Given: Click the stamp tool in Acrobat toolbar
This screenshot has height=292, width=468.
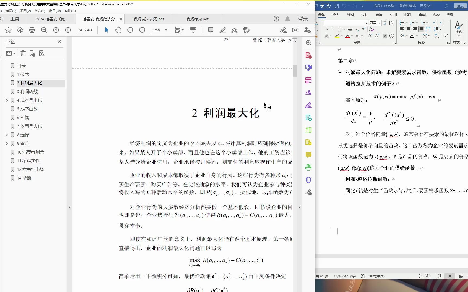Looking at the screenshot, I should pyautogui.click(x=246, y=30).
